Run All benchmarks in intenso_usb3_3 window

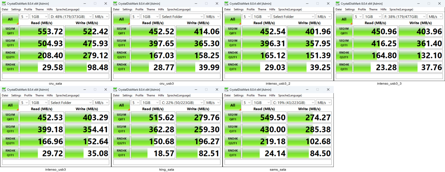[344, 19]
